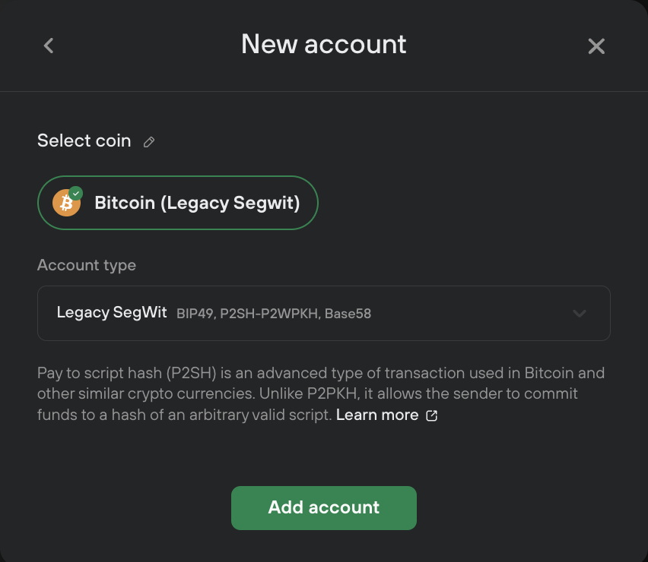
Task: Expand account types via the down chevron
Action: (580, 313)
